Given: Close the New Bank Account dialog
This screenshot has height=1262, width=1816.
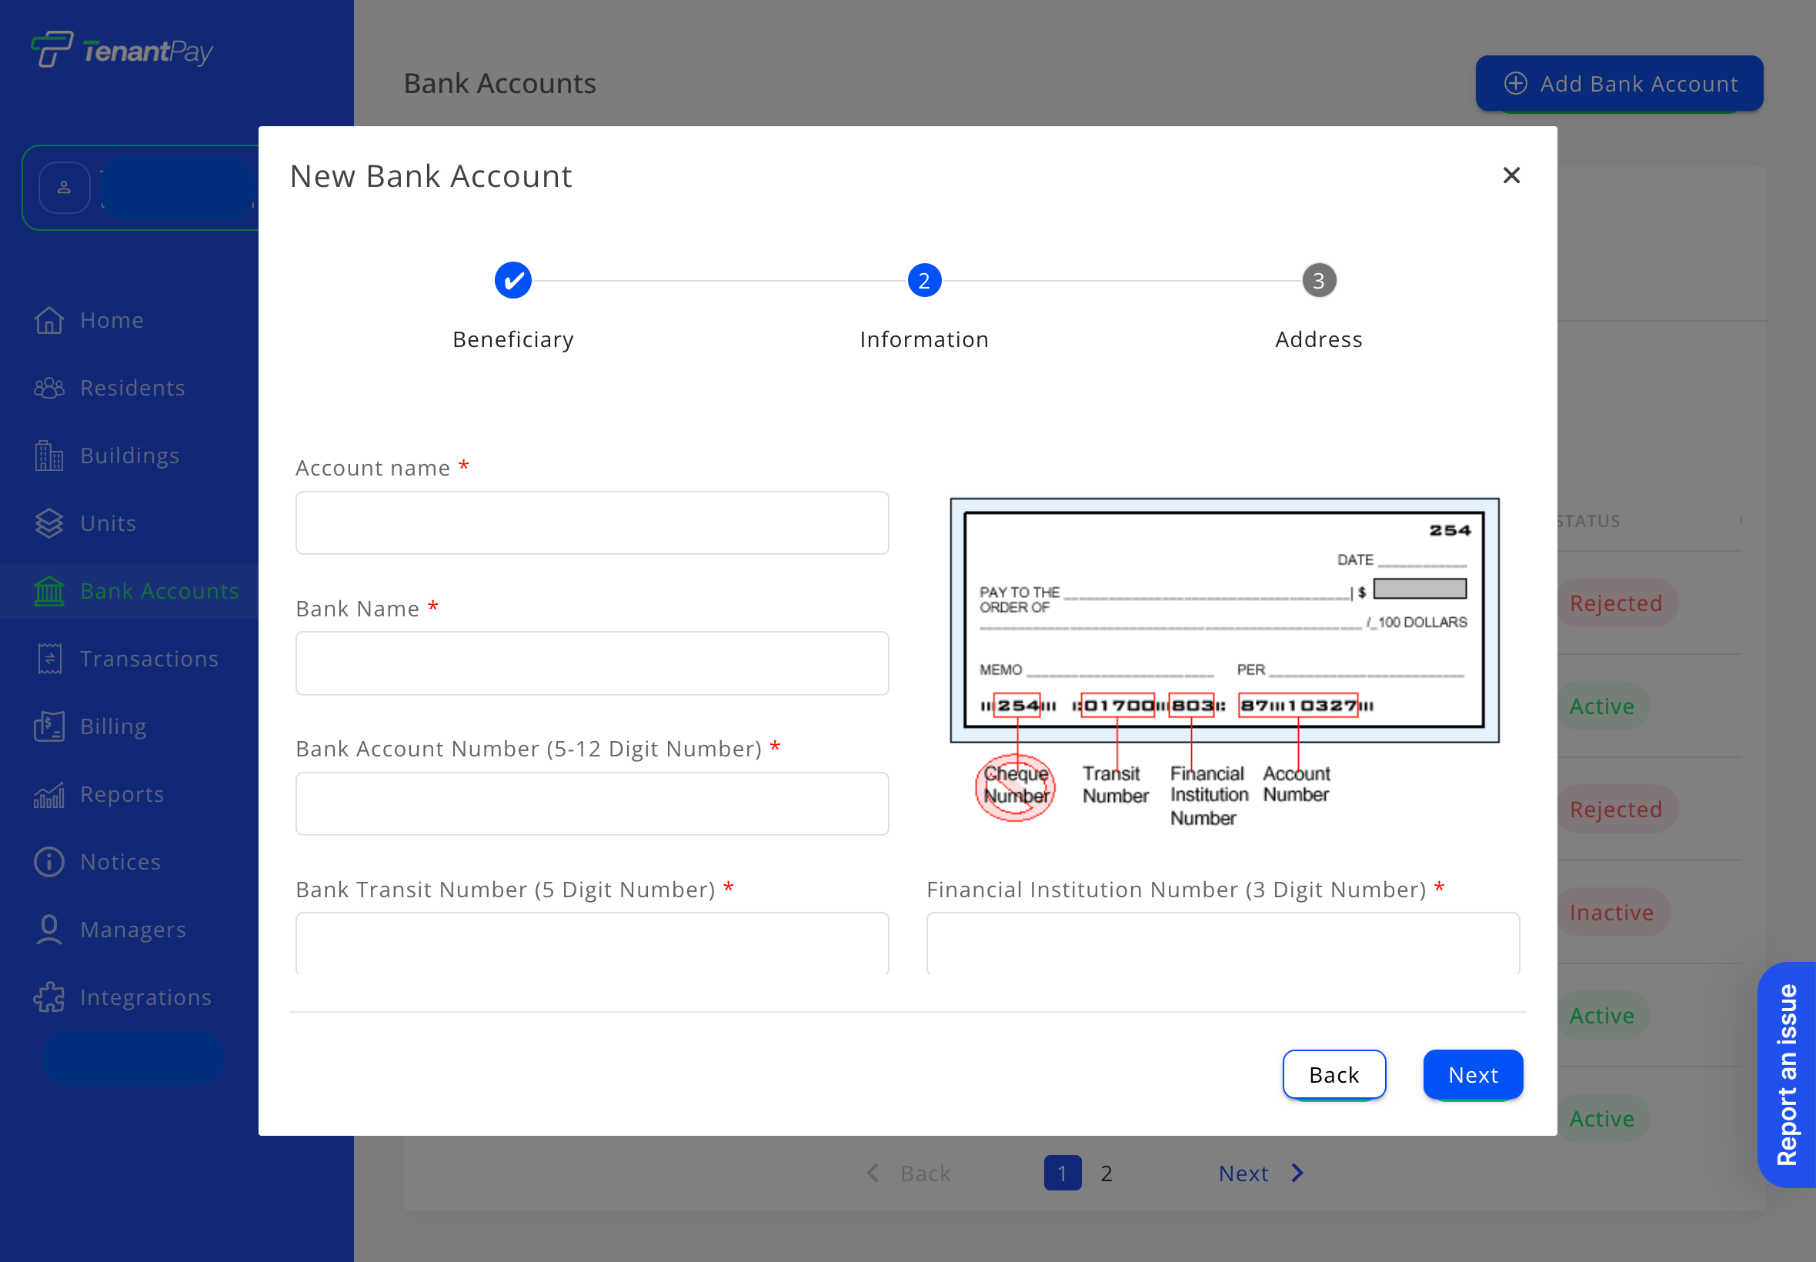Looking at the screenshot, I should (1511, 175).
